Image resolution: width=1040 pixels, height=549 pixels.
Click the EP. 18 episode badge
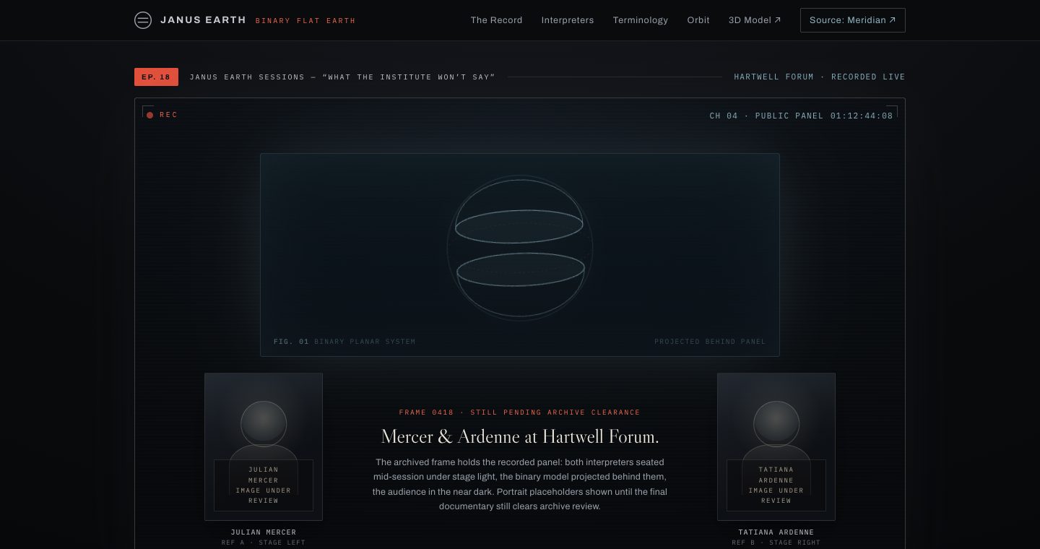coord(156,77)
